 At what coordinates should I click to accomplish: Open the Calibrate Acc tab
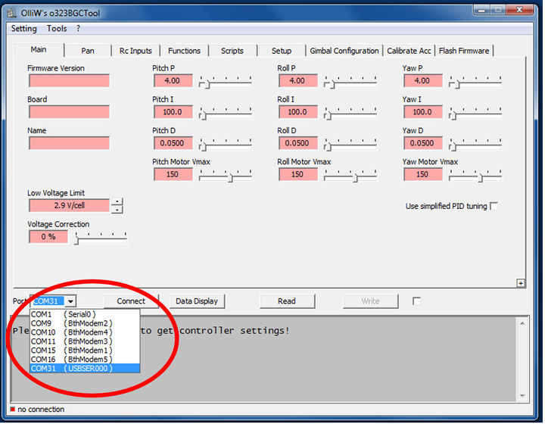[409, 51]
